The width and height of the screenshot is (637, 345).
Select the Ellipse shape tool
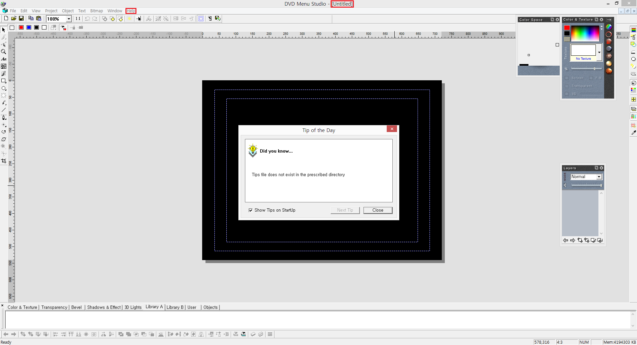click(x=4, y=88)
